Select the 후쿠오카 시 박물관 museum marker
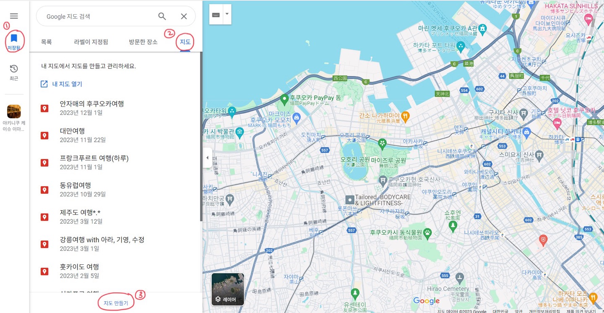 coord(240,132)
